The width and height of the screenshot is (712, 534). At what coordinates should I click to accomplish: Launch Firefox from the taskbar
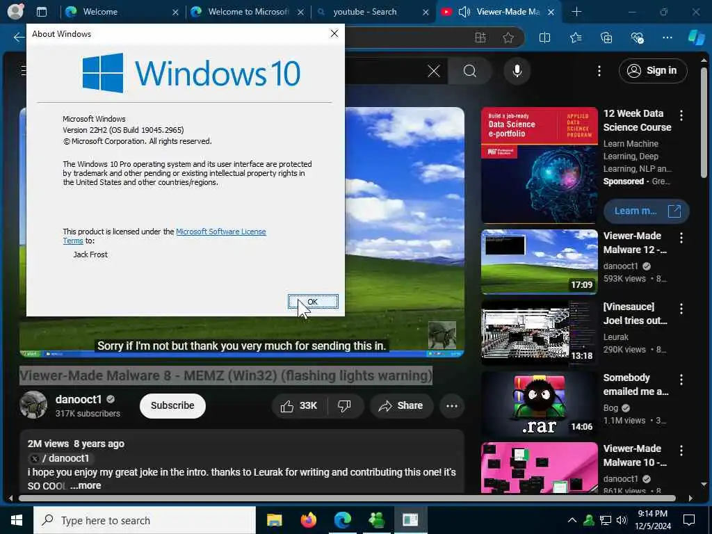[x=308, y=520]
